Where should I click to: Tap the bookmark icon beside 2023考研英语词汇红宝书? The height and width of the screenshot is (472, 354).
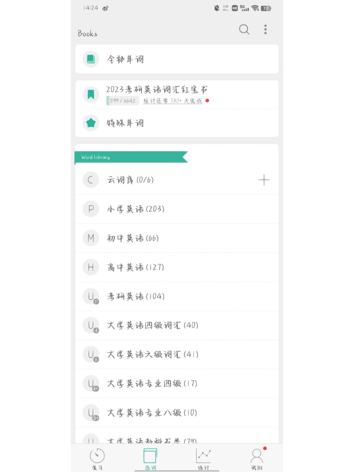[91, 94]
